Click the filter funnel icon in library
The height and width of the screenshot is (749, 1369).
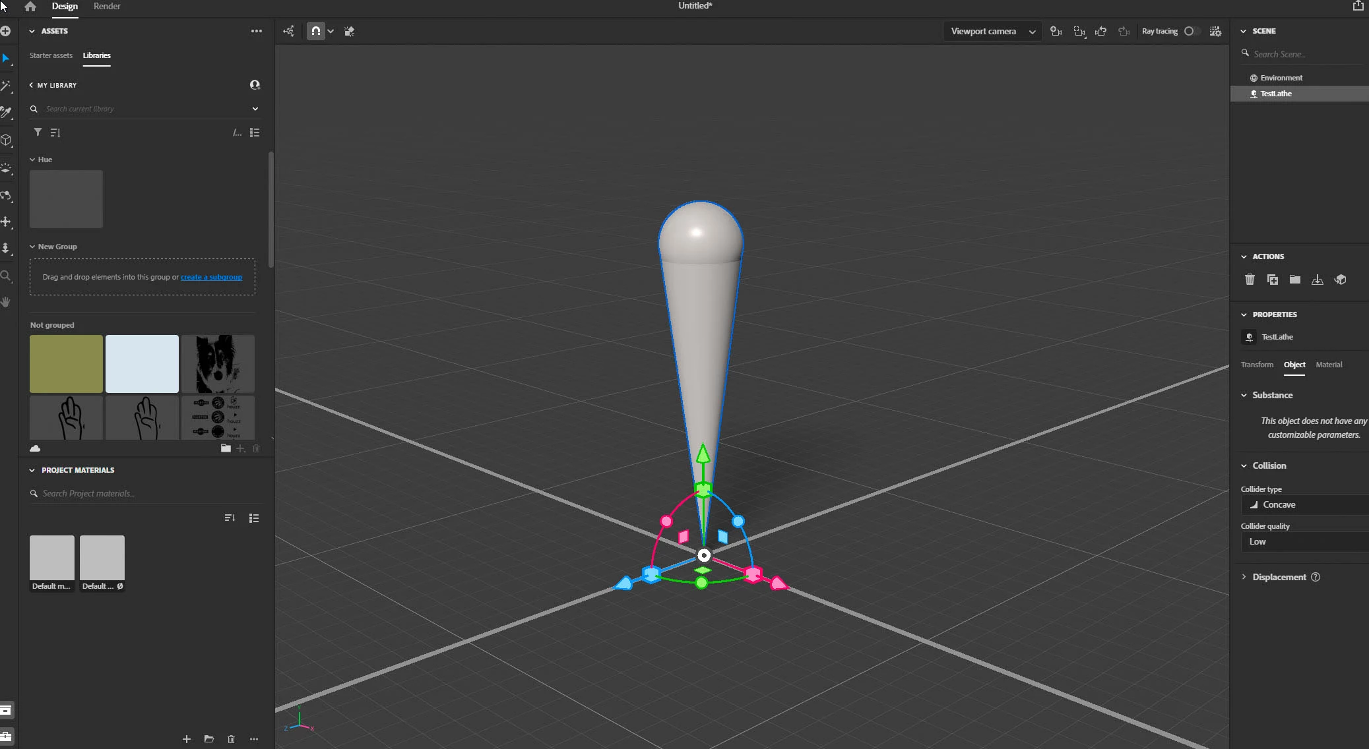tap(38, 133)
